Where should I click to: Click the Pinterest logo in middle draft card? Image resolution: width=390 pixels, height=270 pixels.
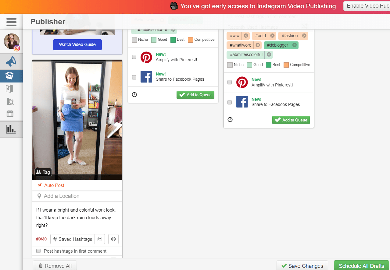(x=146, y=57)
